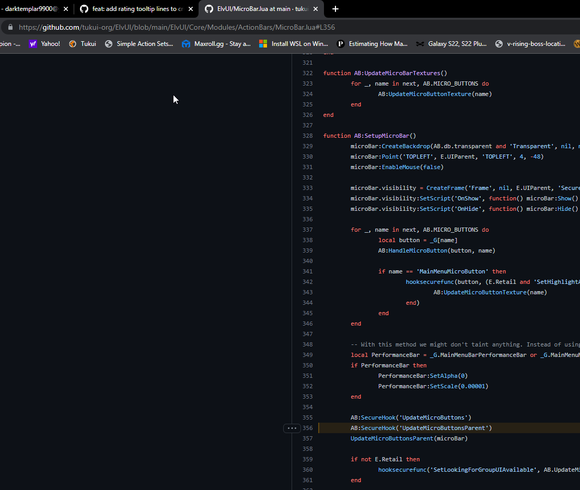This screenshot has height=490, width=580.
Task: Click the address bar URL
Action: [157, 27]
